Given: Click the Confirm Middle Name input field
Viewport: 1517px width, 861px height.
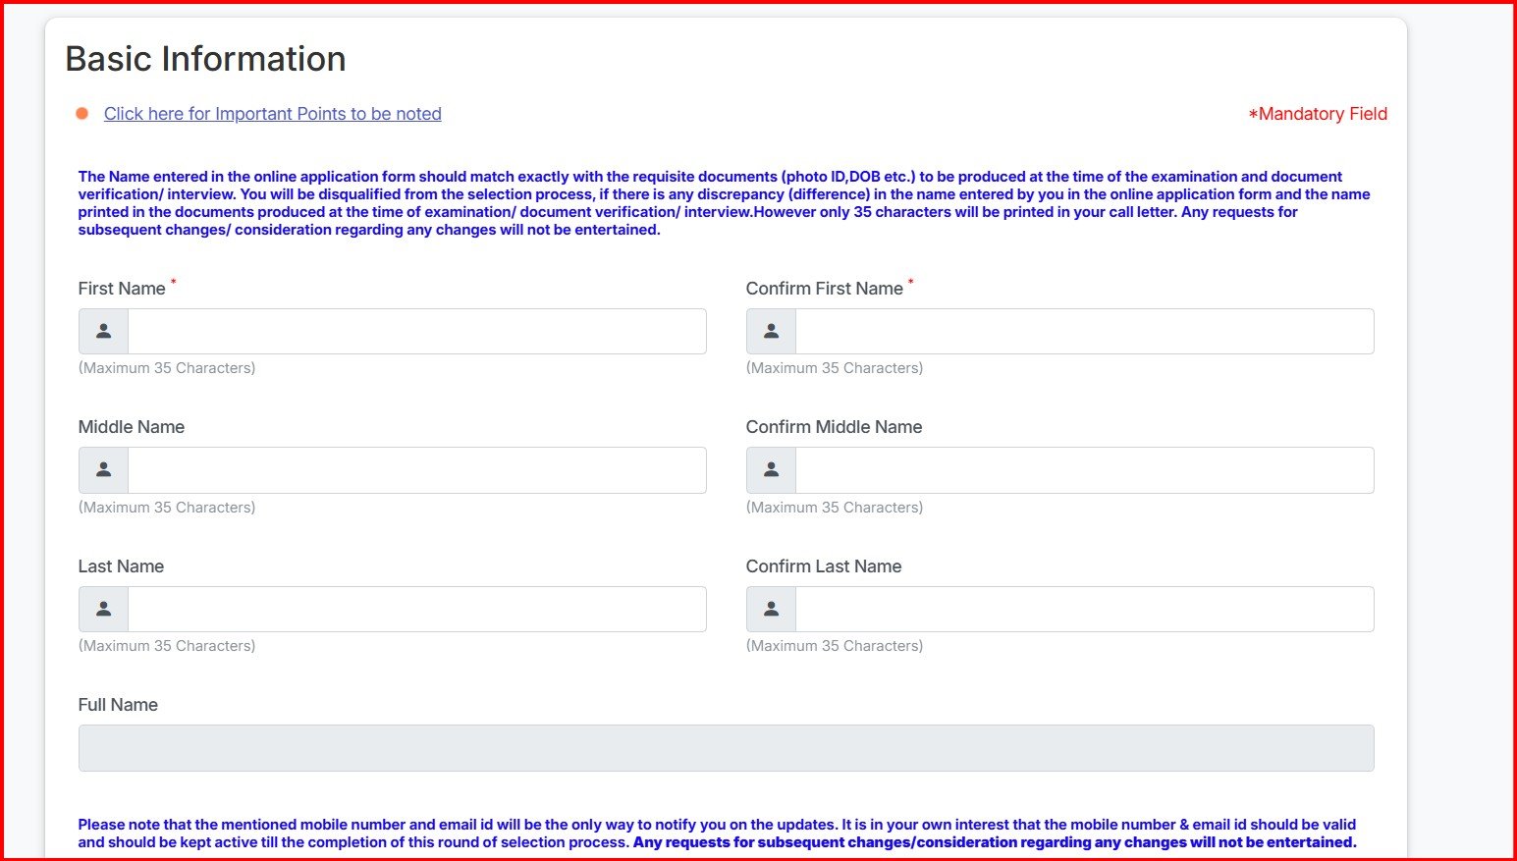Looking at the screenshot, I should point(1084,470).
